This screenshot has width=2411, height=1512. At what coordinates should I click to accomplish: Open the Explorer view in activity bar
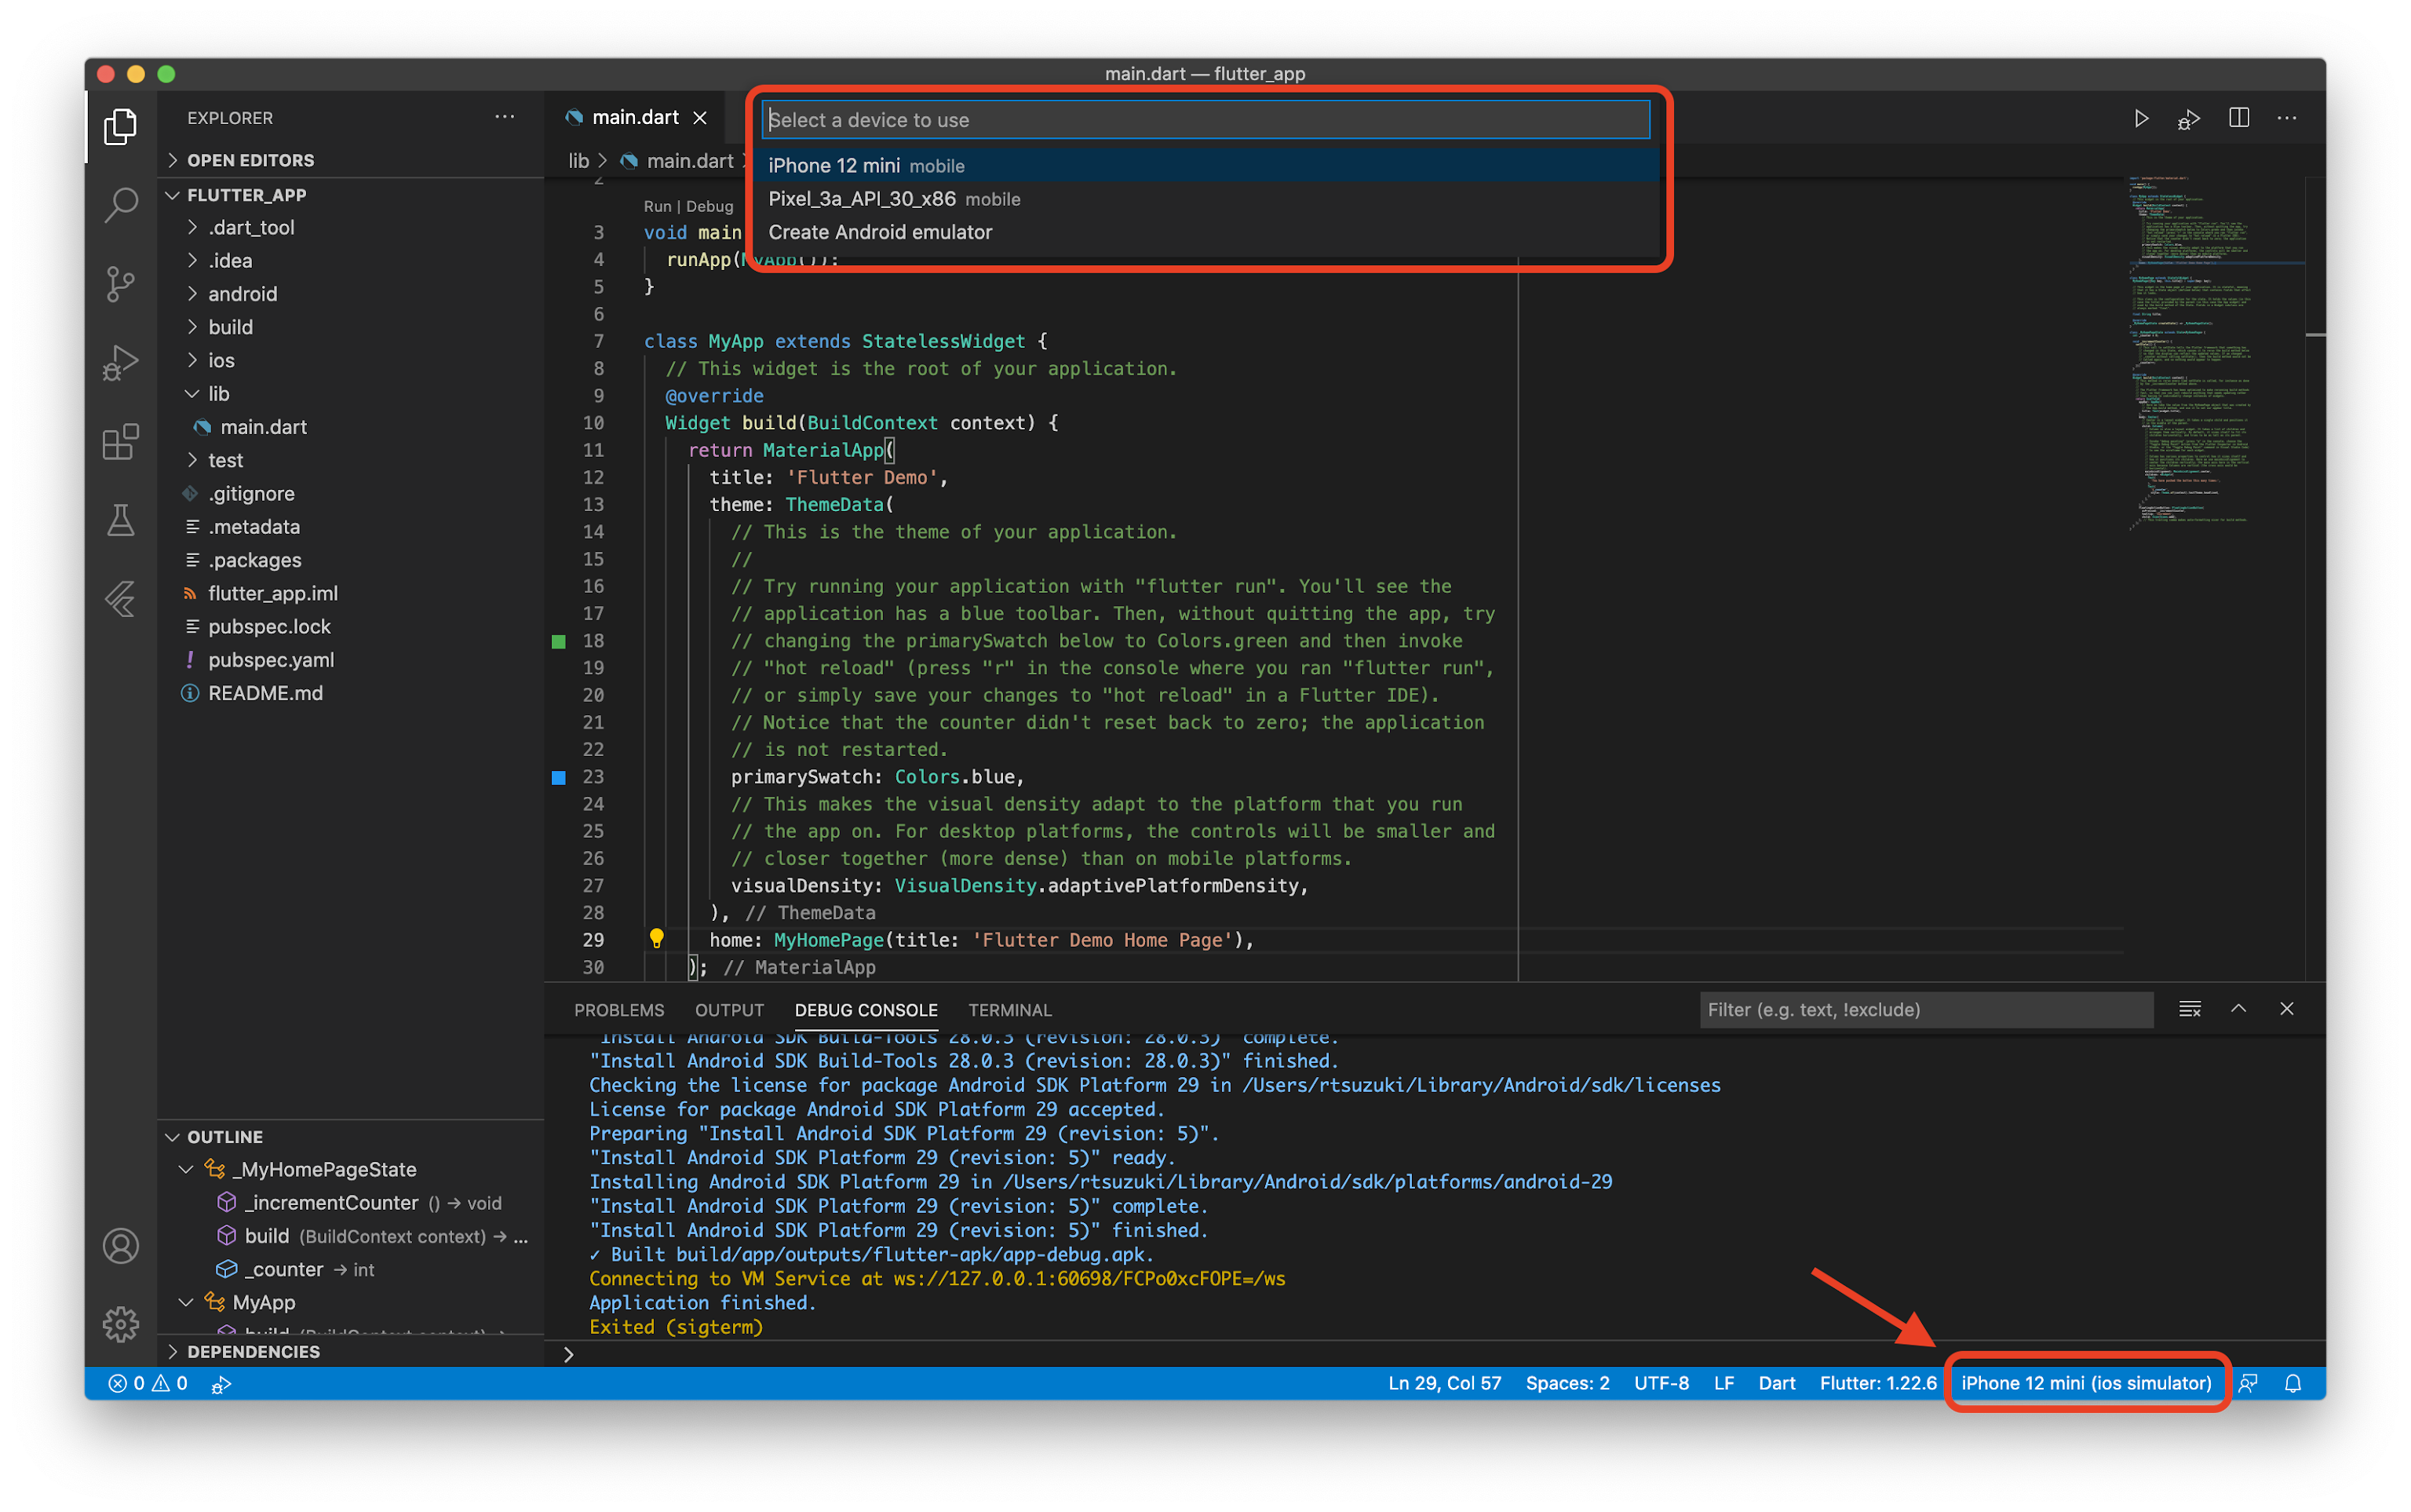(x=121, y=126)
